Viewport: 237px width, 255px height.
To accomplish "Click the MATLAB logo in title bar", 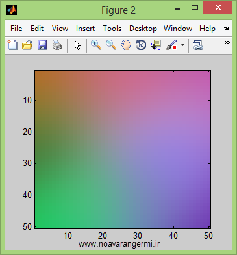I will click(x=12, y=10).
